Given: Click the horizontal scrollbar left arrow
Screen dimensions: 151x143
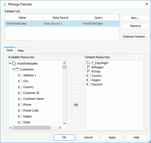Looking at the screenshot, I should point(11,128).
